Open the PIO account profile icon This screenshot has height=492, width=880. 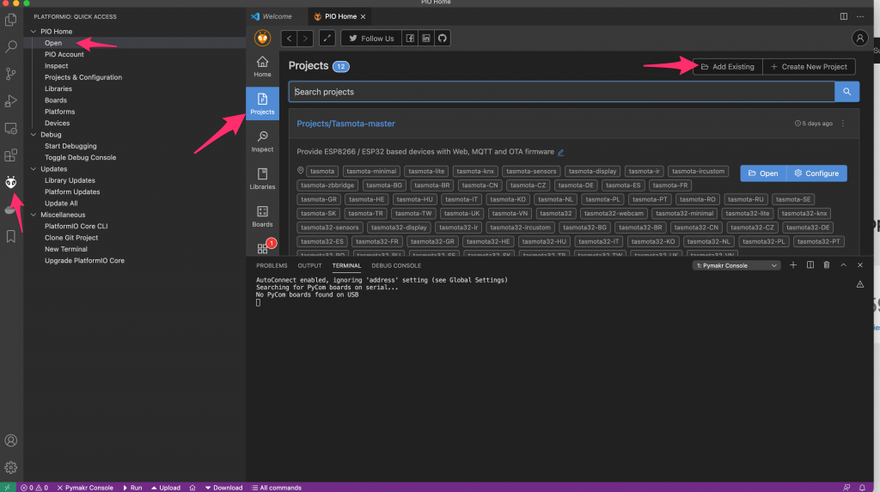pos(859,38)
